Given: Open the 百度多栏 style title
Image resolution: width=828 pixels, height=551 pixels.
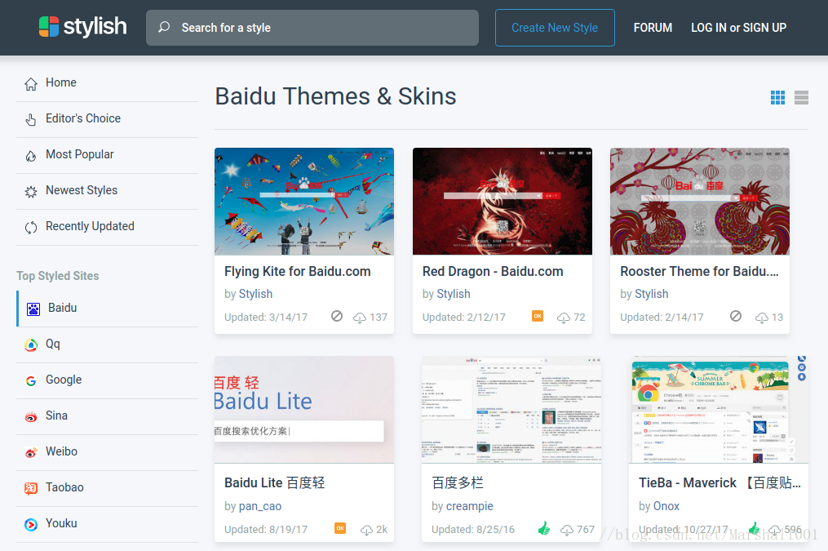Looking at the screenshot, I should [458, 483].
